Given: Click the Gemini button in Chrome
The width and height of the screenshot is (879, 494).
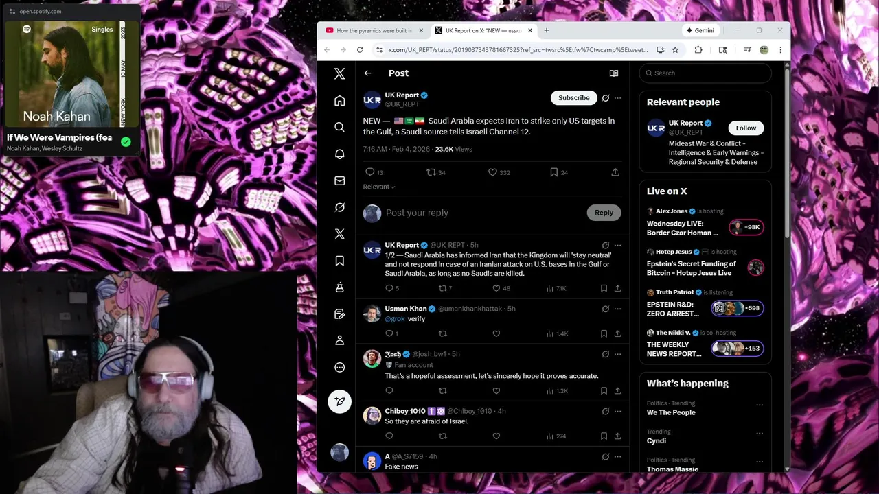Looking at the screenshot, I should coord(700,30).
